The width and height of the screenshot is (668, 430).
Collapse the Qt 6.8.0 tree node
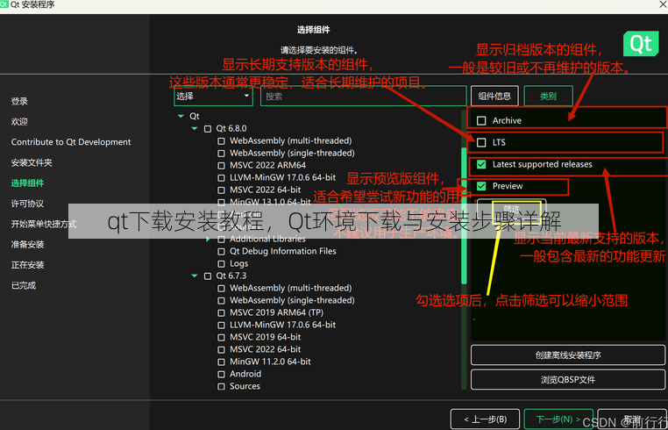pyautogui.click(x=195, y=128)
